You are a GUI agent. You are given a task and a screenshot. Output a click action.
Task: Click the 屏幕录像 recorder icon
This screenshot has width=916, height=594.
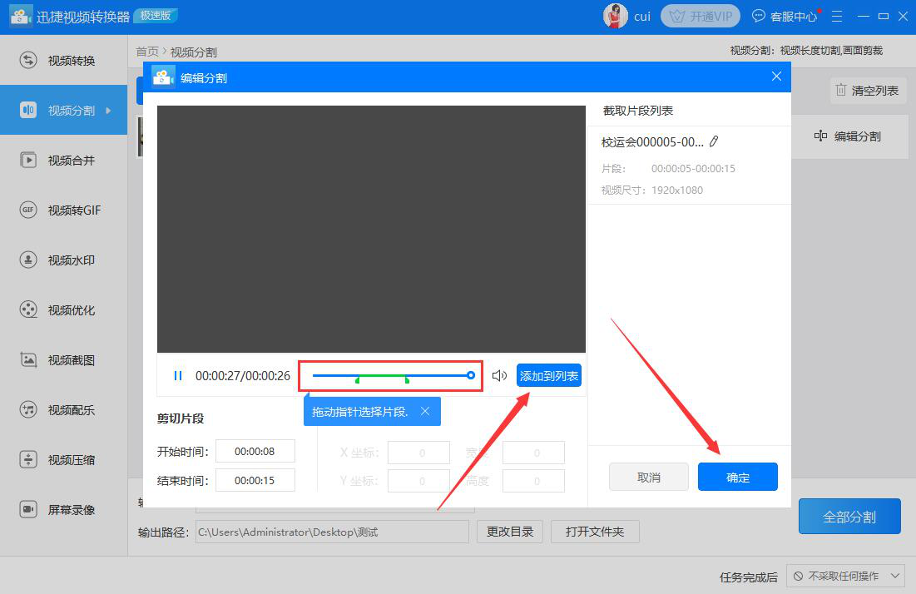[28, 509]
